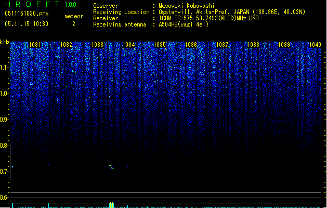Screen dimensions: 327x208
Task: Click the 1031 time marker
Action: [35, 45]
